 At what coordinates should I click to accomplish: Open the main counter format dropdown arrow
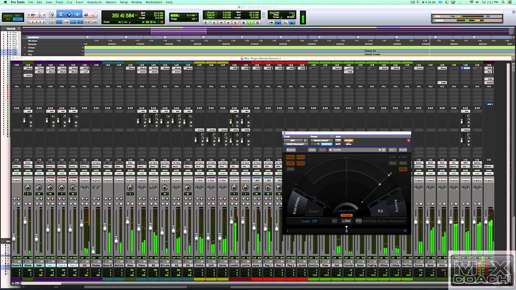[x=137, y=15]
